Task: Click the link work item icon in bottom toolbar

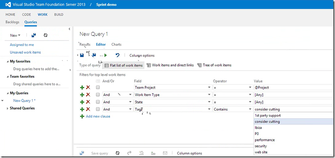Action: point(153,153)
